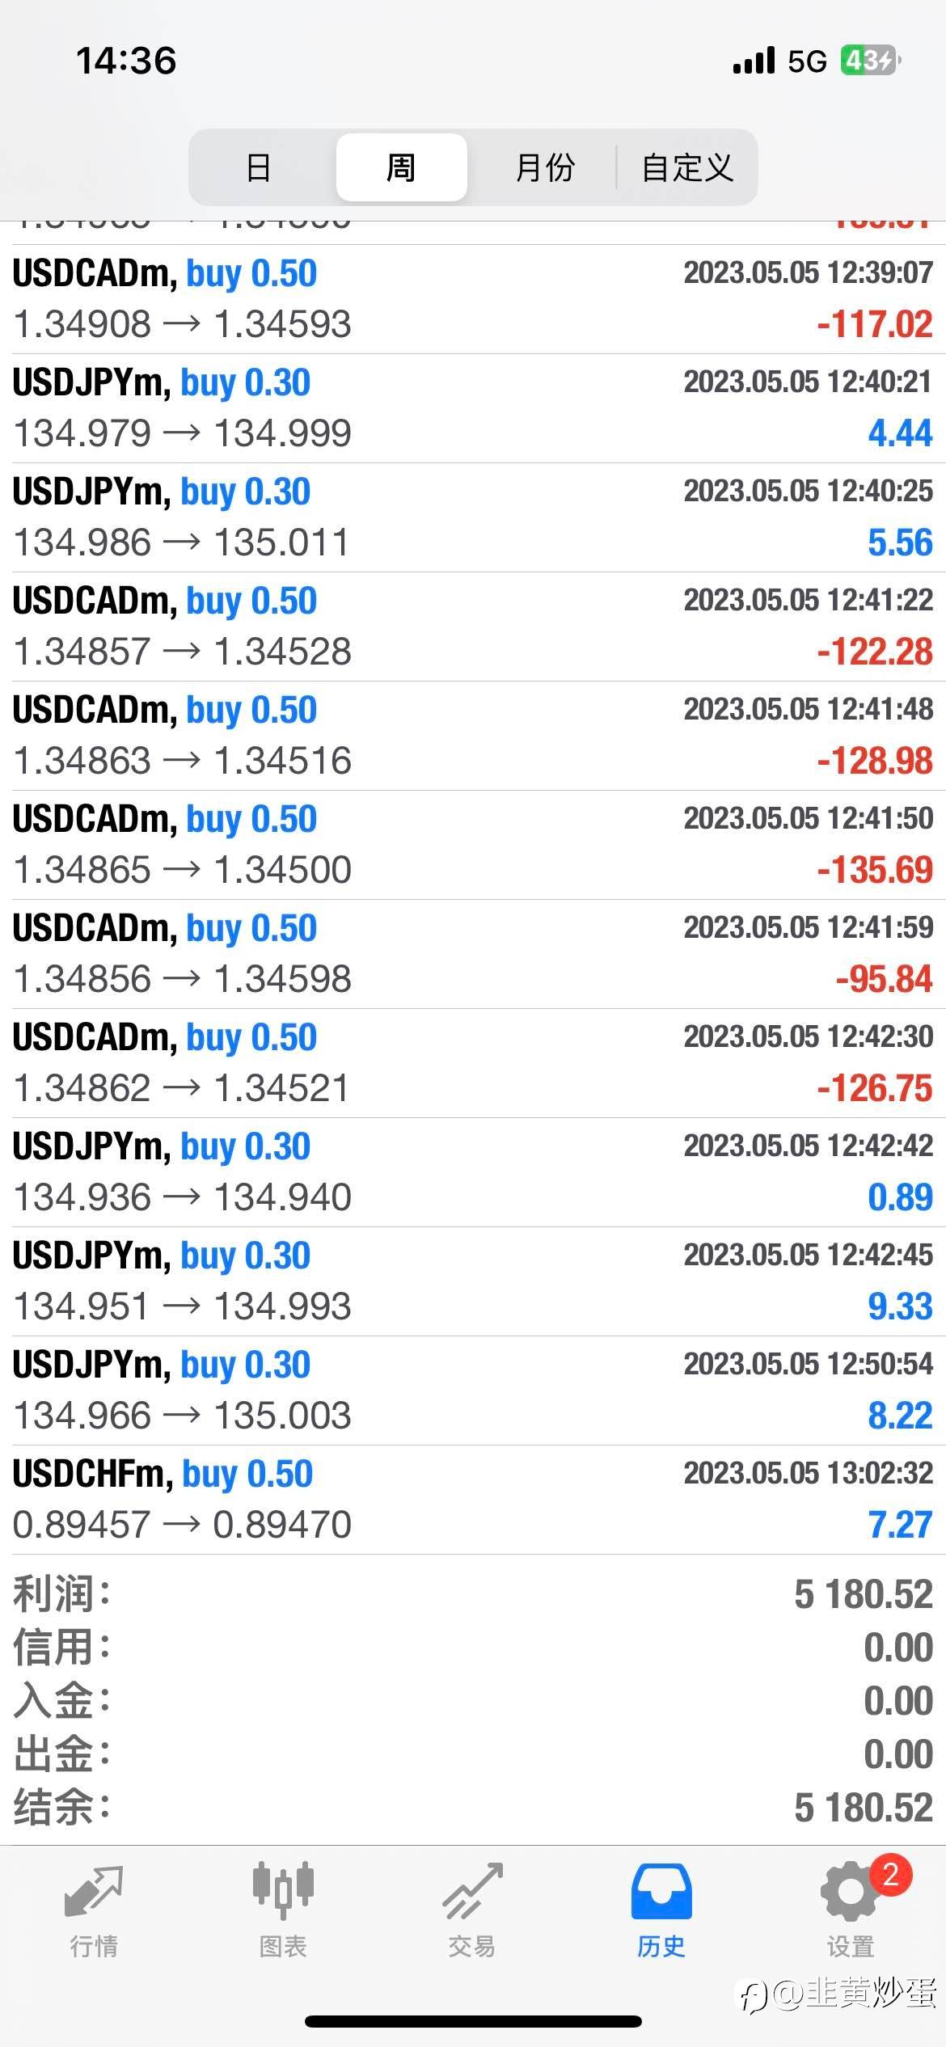The image size is (946, 2047).
Task: Open USDCADm trade closed at 12:39:07
Action: [x=473, y=299]
